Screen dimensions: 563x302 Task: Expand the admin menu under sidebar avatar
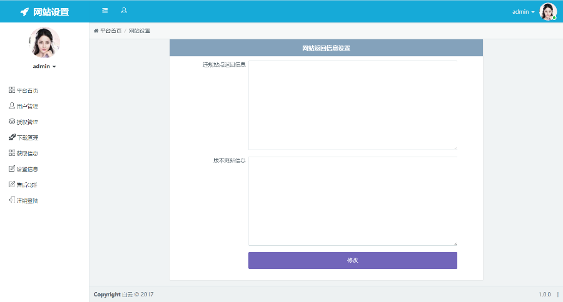point(44,66)
